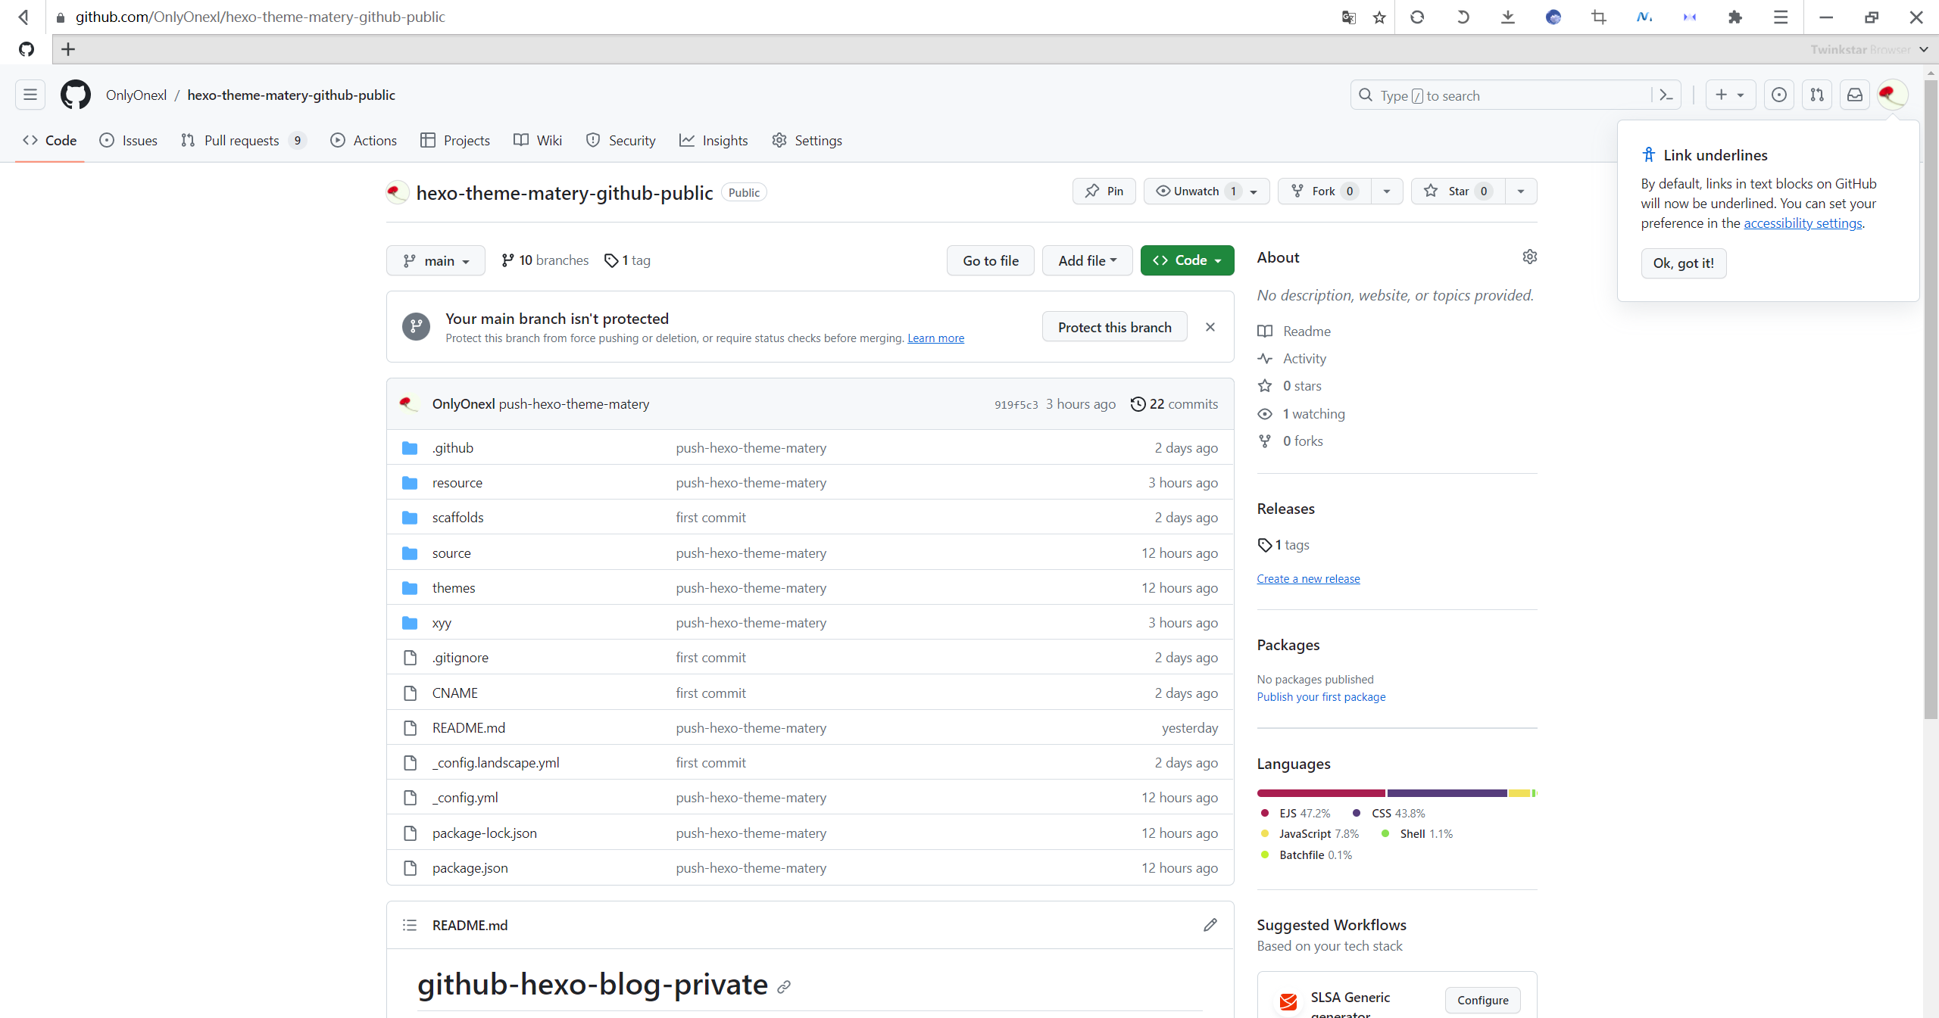
Task: Expand the Fork options arrow
Action: [1387, 191]
